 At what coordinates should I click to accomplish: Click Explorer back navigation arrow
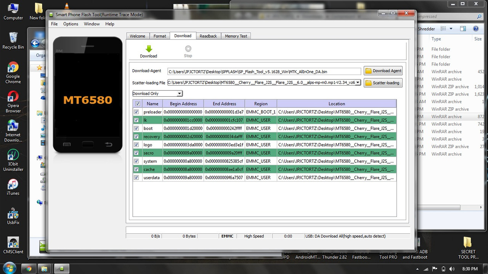click(35, 43)
